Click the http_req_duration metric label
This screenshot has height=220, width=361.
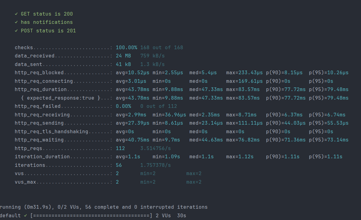41,90
